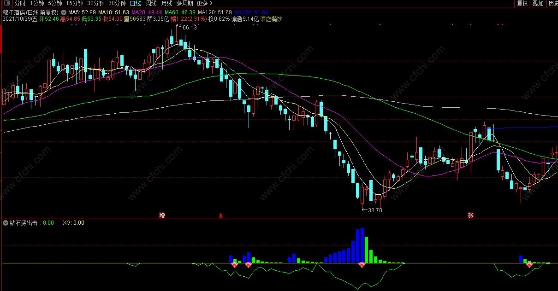Click the 钻石底出击 indicator name
Viewport: 558px width, 291px height.
click(24, 223)
